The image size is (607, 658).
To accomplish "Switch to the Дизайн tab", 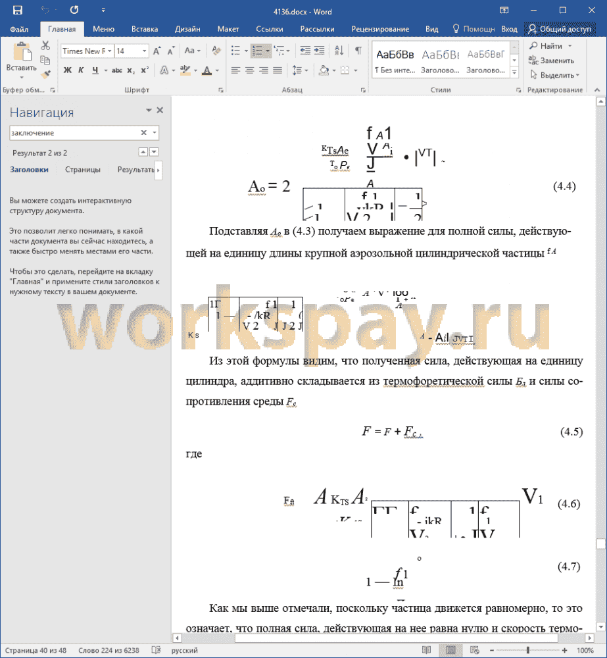I will (187, 29).
